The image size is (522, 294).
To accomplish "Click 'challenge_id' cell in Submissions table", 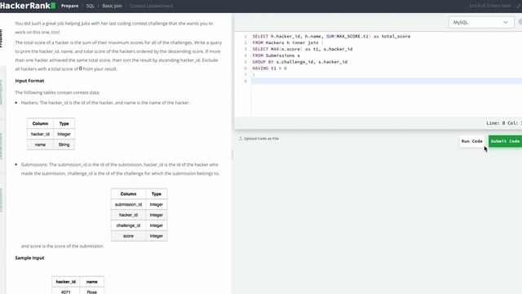I will coord(128,225).
